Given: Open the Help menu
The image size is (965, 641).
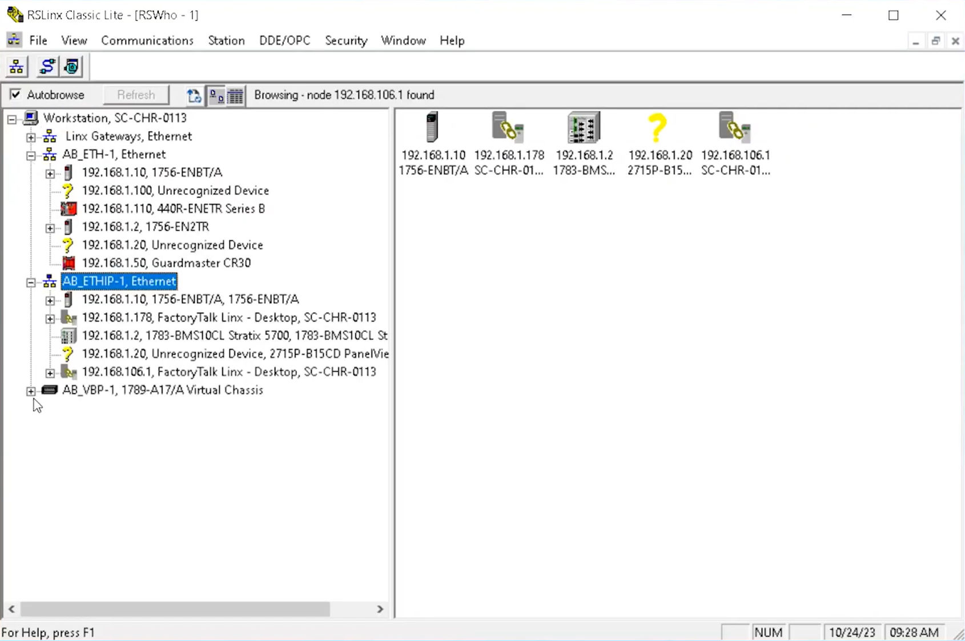Looking at the screenshot, I should 452,40.
